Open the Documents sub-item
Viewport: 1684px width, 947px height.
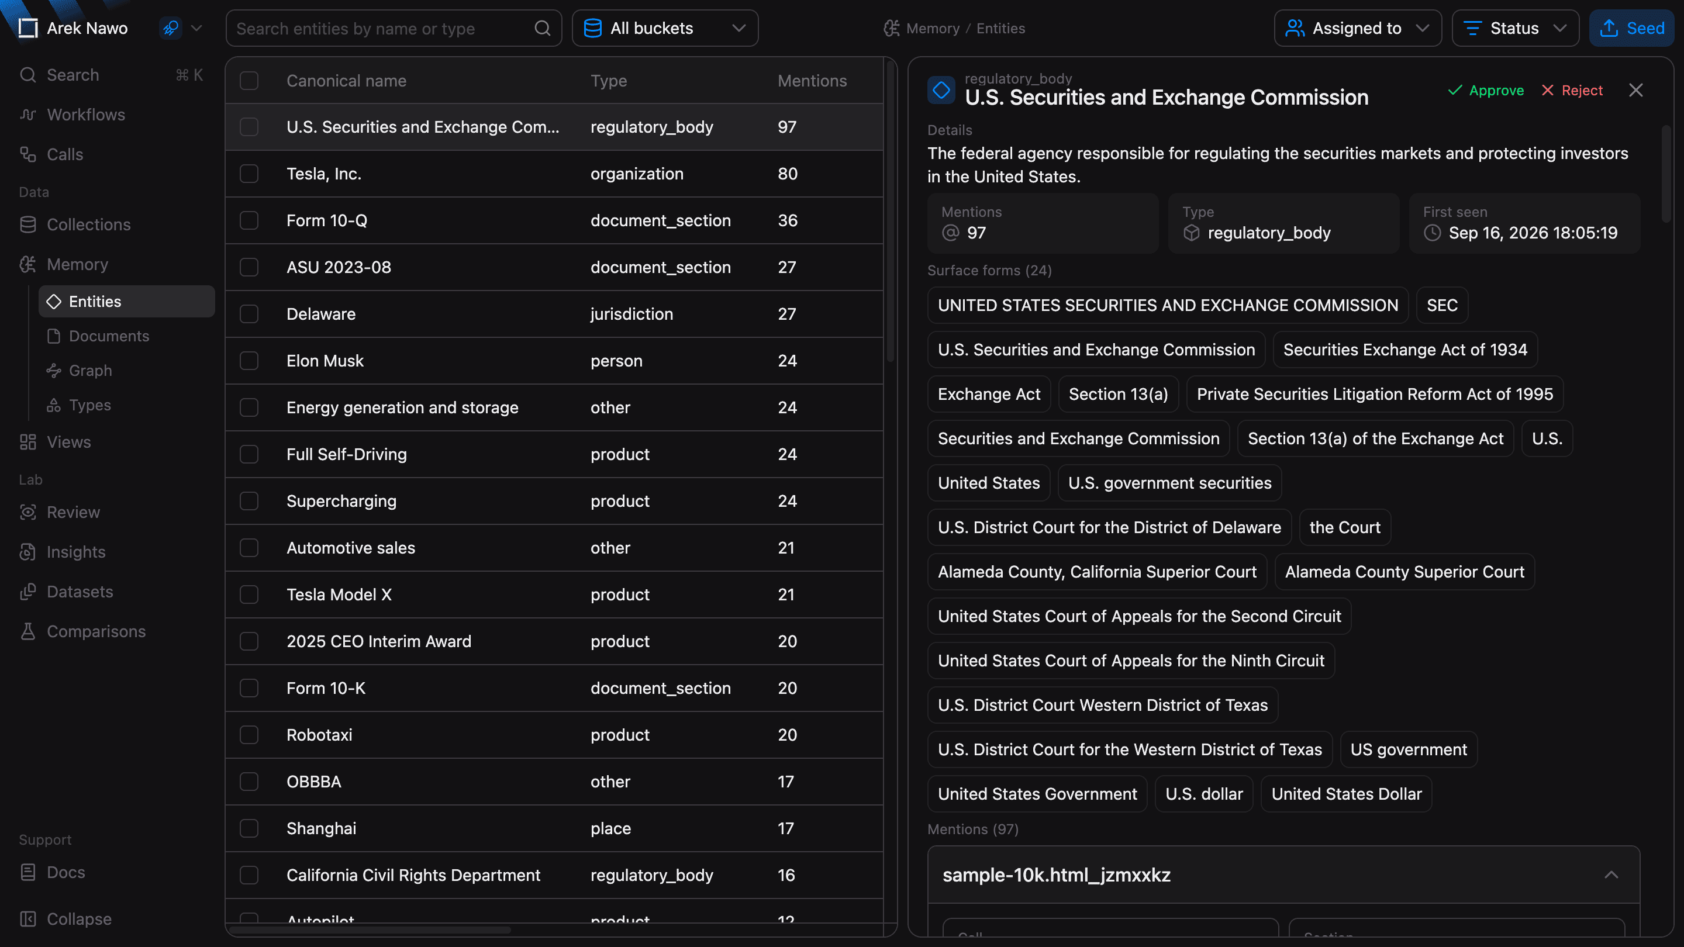click(x=126, y=336)
